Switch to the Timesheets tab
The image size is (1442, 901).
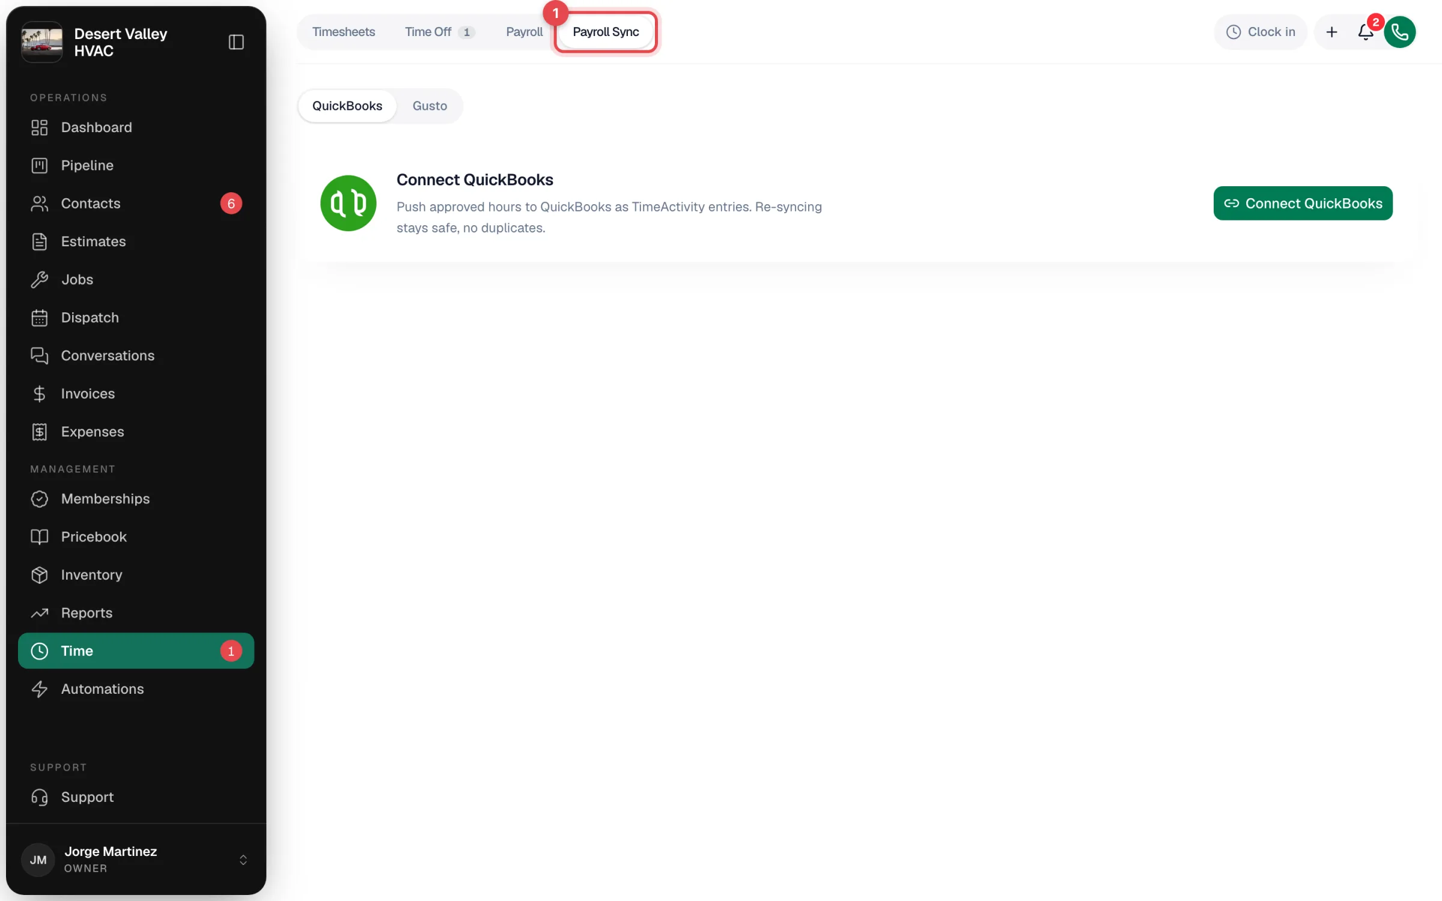coord(344,32)
